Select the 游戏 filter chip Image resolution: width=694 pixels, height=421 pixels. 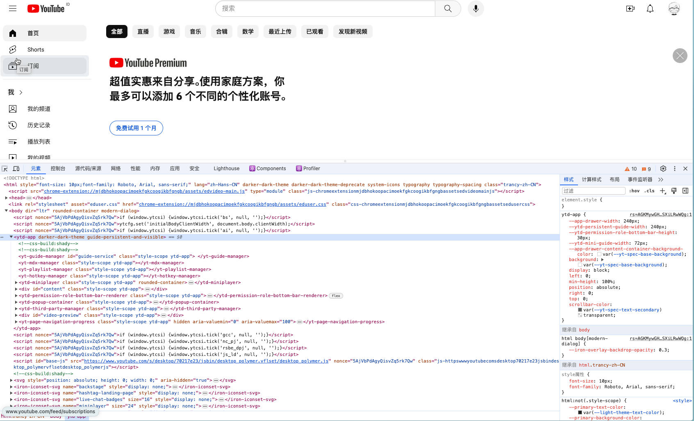[169, 32]
